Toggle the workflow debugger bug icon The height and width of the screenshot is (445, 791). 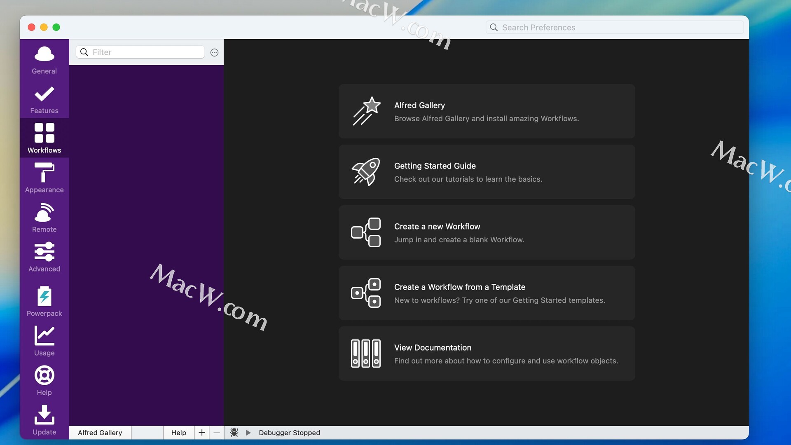coord(234,433)
